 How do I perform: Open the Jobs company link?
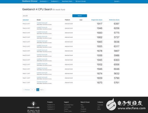coord(99,107)
